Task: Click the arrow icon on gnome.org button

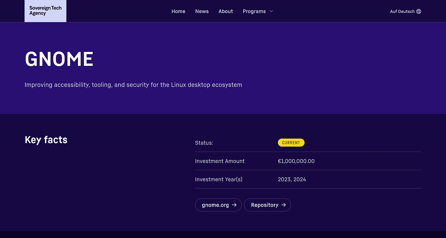Action: pos(234,205)
